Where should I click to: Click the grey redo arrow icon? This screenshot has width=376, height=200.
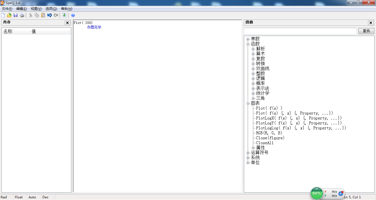point(56,15)
